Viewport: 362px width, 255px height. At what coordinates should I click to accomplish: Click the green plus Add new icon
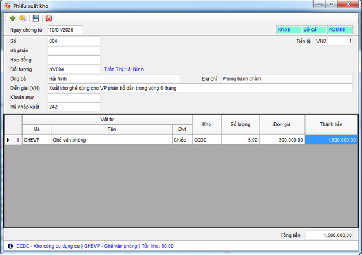pos(12,18)
